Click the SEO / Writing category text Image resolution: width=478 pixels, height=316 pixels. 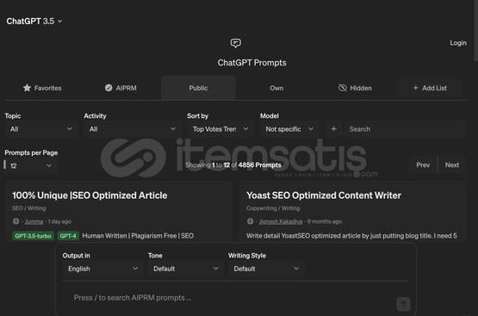pos(29,208)
